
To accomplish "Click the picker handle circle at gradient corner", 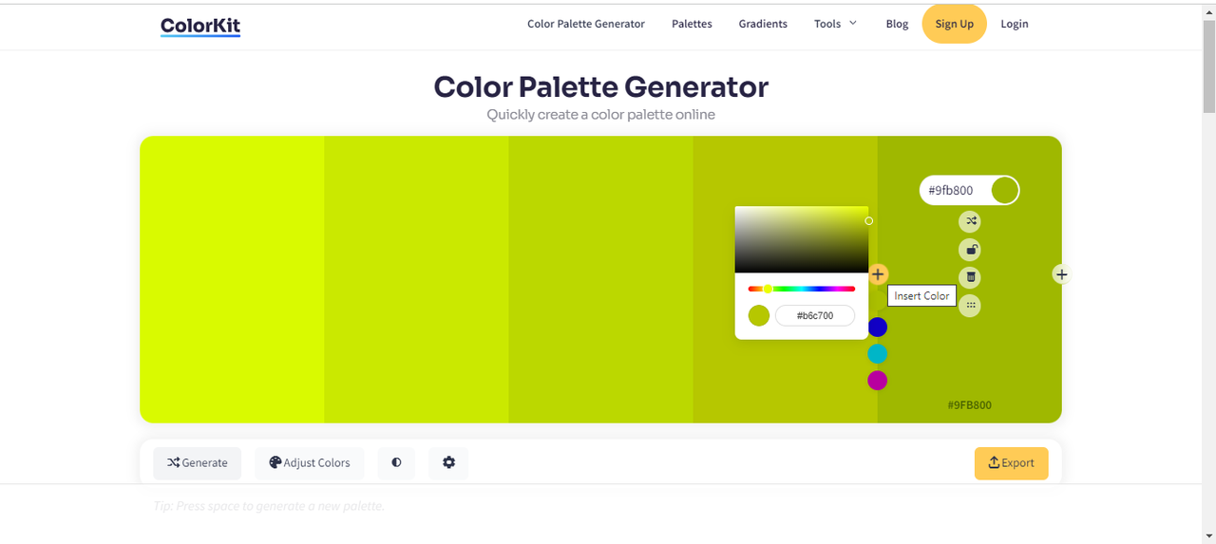I will coord(868,221).
